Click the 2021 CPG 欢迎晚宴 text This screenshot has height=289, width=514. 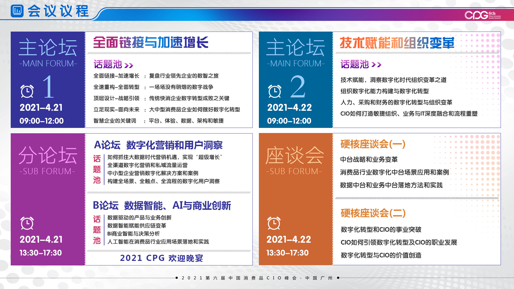pyautogui.click(x=161, y=258)
